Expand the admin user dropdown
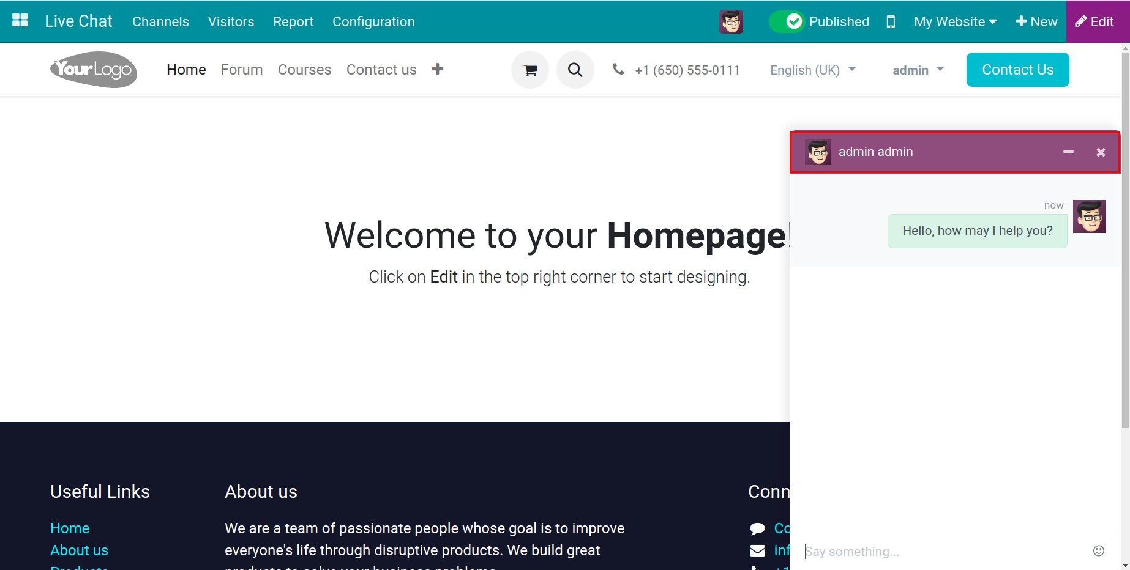 coord(918,70)
